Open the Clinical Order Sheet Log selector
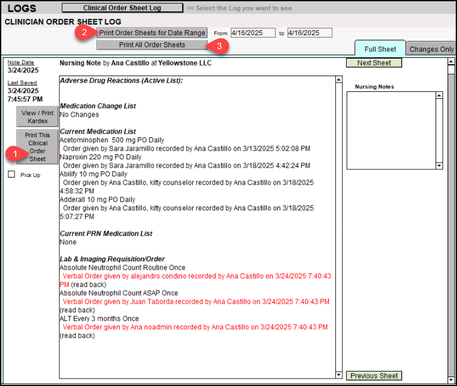Viewport: 457px width, 386px height. tap(122, 8)
